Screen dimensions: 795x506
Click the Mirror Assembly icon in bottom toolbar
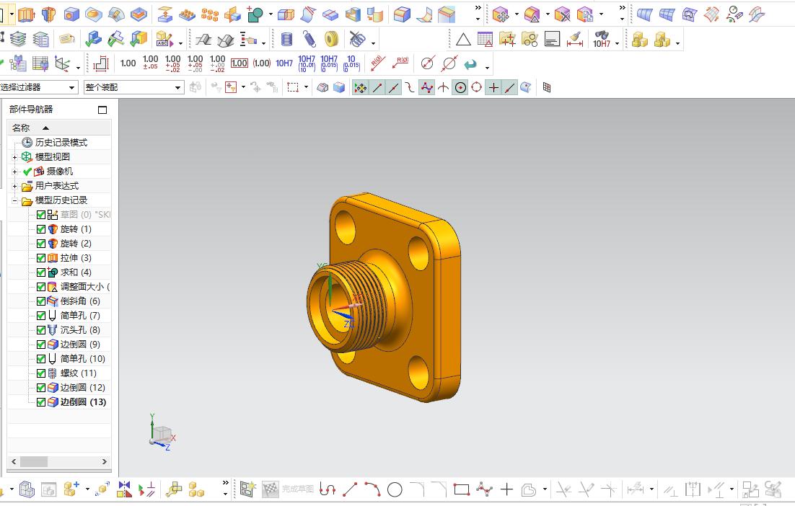124,489
